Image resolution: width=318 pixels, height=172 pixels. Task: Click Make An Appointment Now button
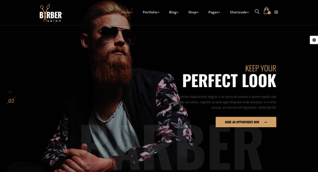(246, 122)
